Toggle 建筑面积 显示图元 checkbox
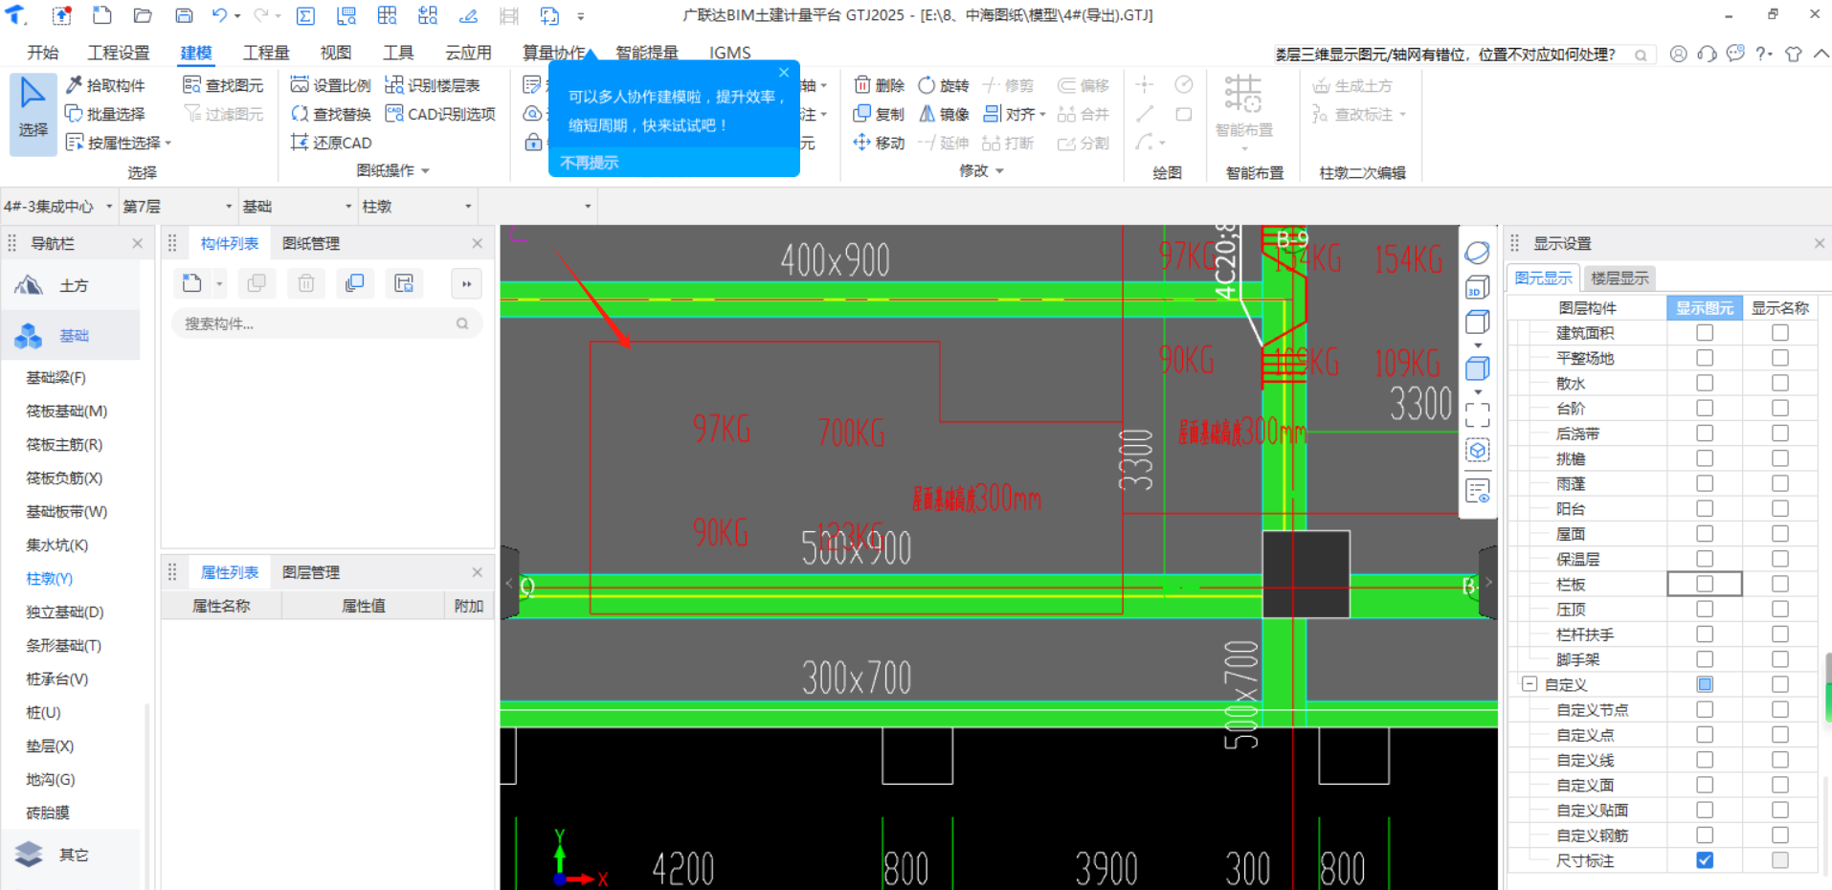The width and height of the screenshot is (1832, 890). 1705,333
